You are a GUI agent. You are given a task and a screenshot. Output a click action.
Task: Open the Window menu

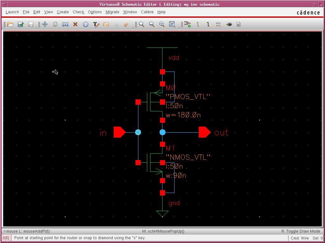(130, 12)
